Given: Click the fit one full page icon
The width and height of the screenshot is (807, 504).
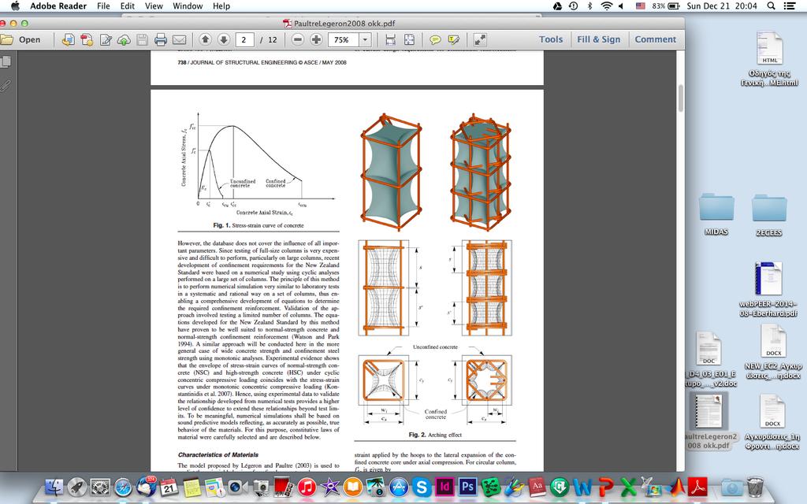Looking at the screenshot, I should [409, 39].
